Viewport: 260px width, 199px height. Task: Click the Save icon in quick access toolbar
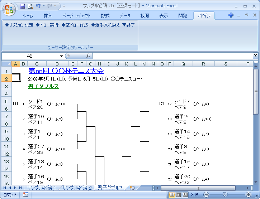pyautogui.click(x=23, y=6)
